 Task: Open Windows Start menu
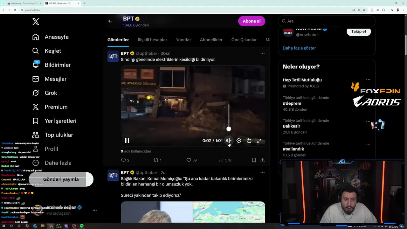pos(4,226)
